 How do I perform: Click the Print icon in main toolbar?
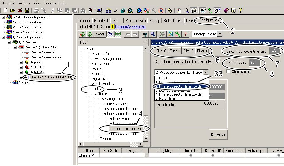(x=36, y=10)
